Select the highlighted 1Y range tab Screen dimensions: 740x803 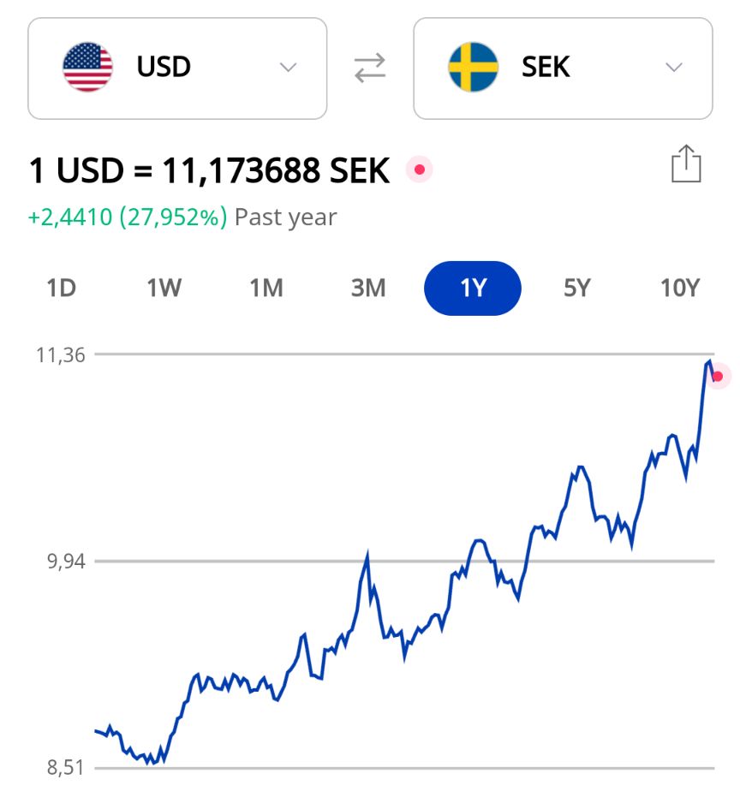pos(473,288)
